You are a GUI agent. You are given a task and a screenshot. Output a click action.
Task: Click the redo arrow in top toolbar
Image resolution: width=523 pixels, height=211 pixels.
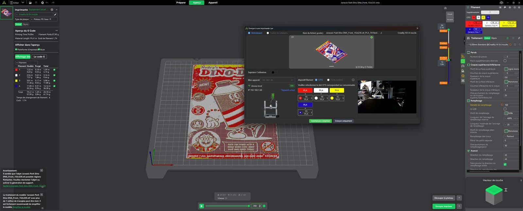coord(53,3)
